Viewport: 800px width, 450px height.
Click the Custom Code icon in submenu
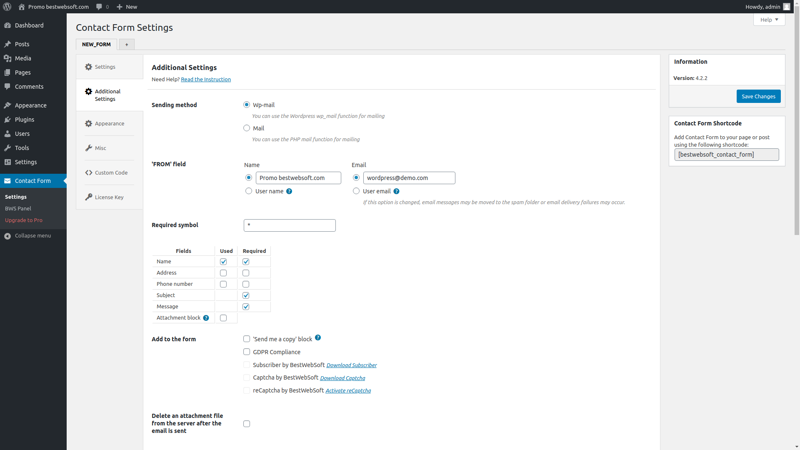click(x=88, y=172)
